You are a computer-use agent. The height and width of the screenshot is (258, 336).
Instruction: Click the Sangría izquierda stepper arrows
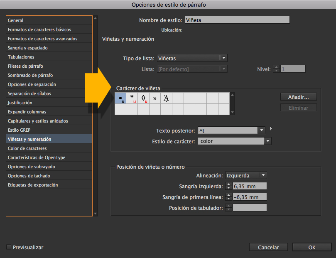point(229,186)
